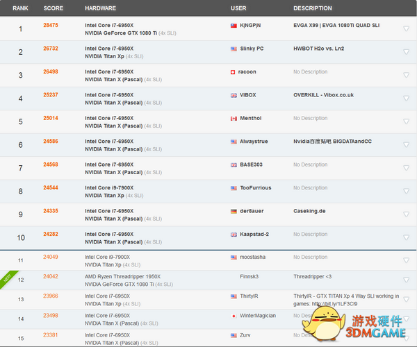Click the flag icon next to KINGPIN
Screen dimensions: 417x347
[234, 26]
